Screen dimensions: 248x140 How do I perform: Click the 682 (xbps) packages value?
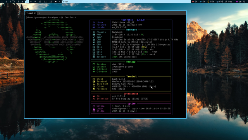pos(119,89)
